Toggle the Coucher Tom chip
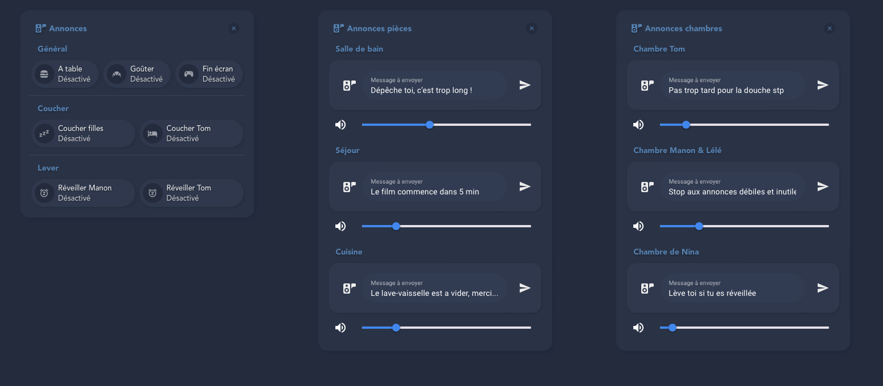The height and width of the screenshot is (386, 883). (x=192, y=133)
